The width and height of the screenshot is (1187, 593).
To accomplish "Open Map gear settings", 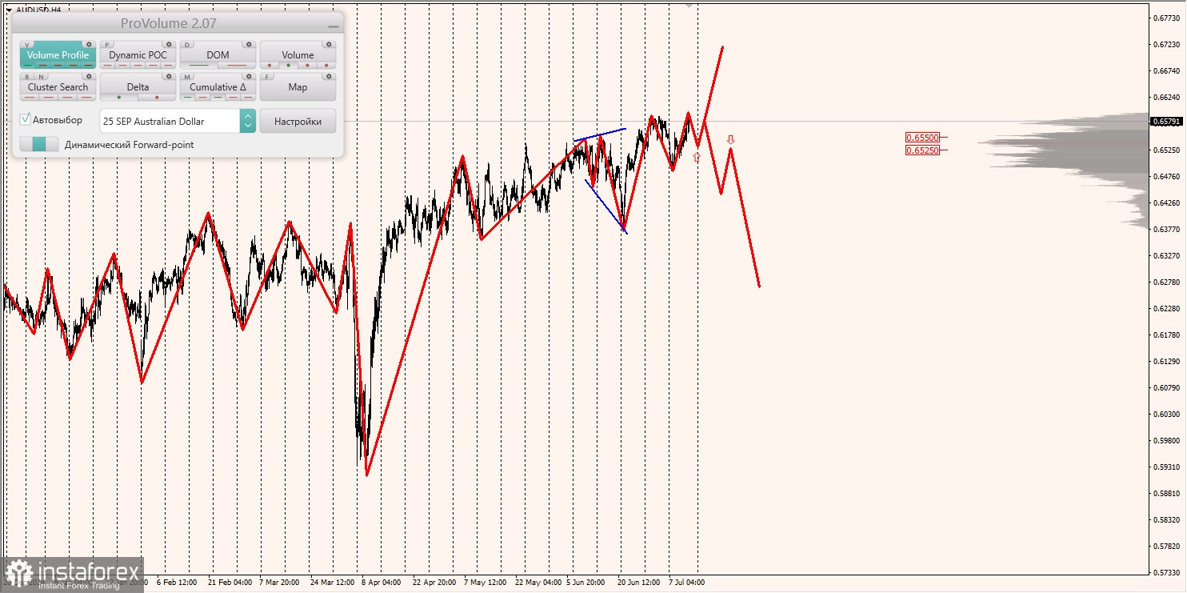I will (329, 76).
